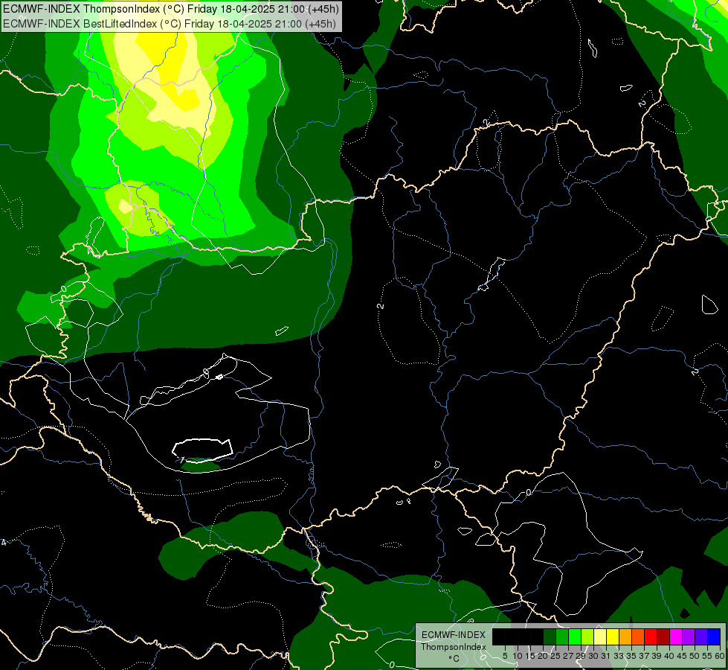Click the ThompsonIndex label in the legend
This screenshot has width=728, height=670.
pos(454,647)
